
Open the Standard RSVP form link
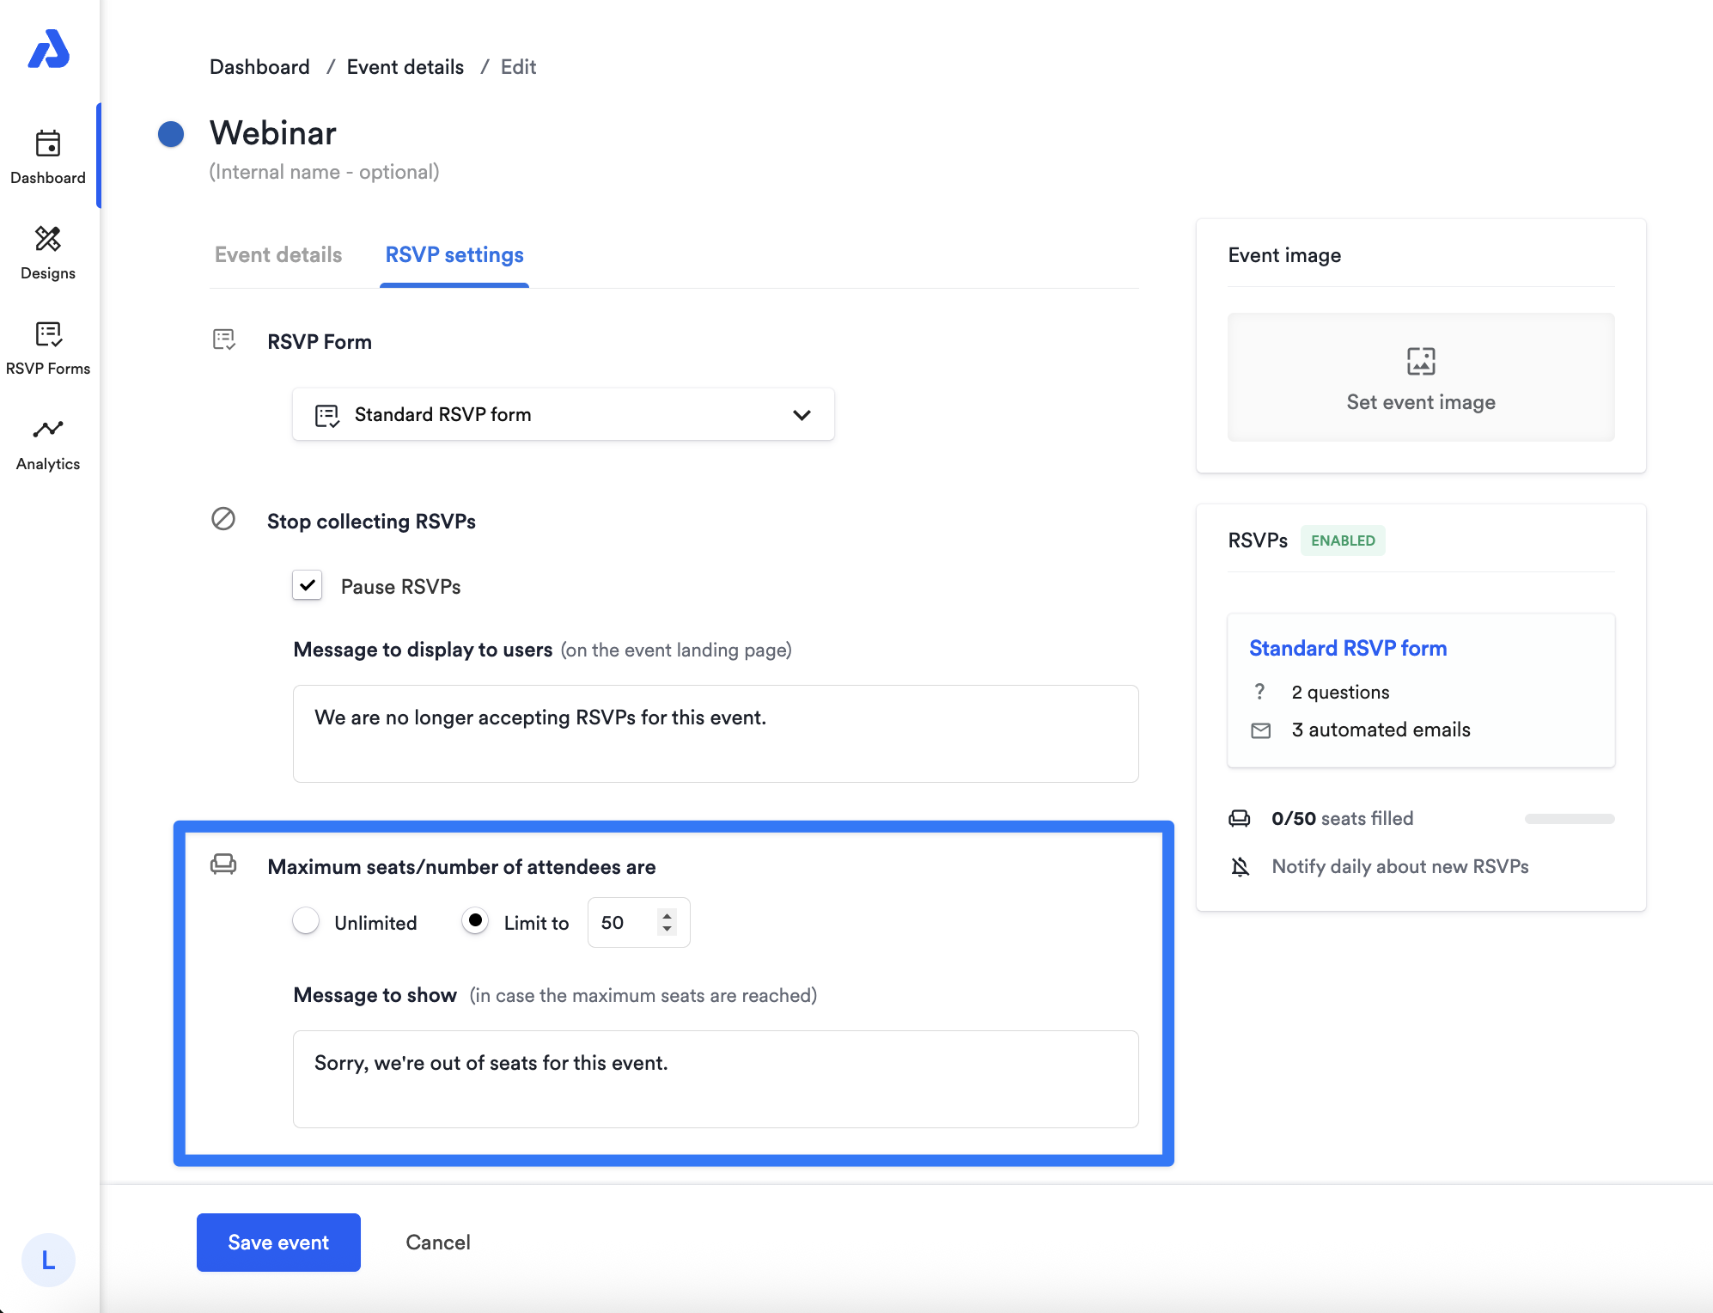1347,648
